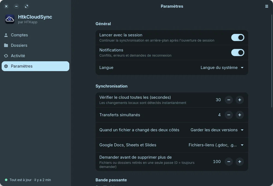Click the Dossiers folder icon
The height and width of the screenshot is (186, 273).
(6, 45)
